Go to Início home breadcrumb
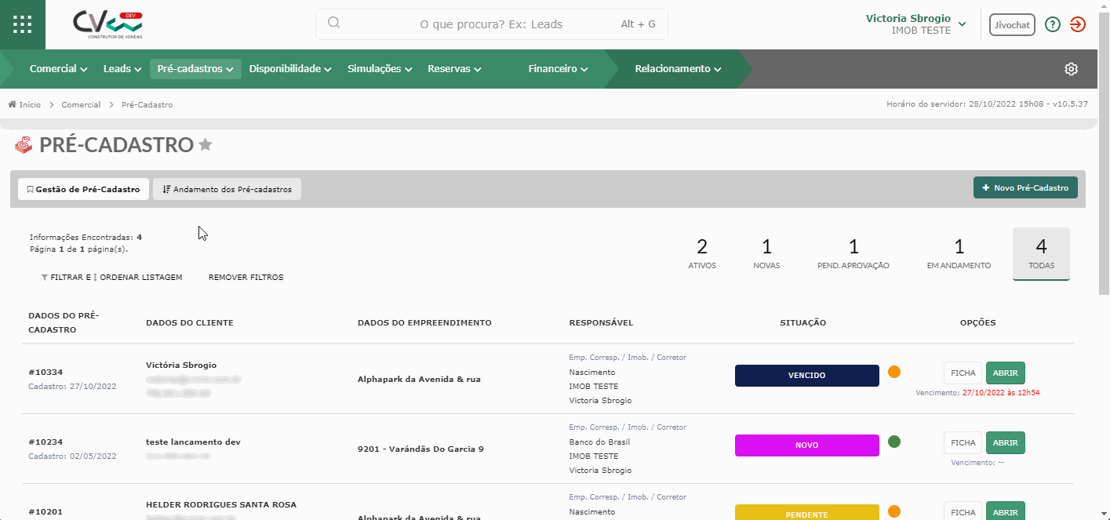1110x520 pixels. [24, 104]
